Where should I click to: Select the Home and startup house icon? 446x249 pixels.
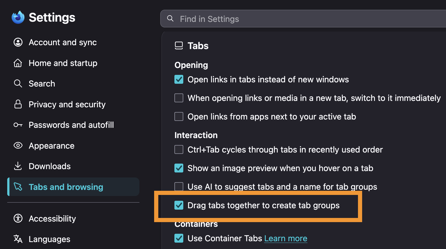18,63
